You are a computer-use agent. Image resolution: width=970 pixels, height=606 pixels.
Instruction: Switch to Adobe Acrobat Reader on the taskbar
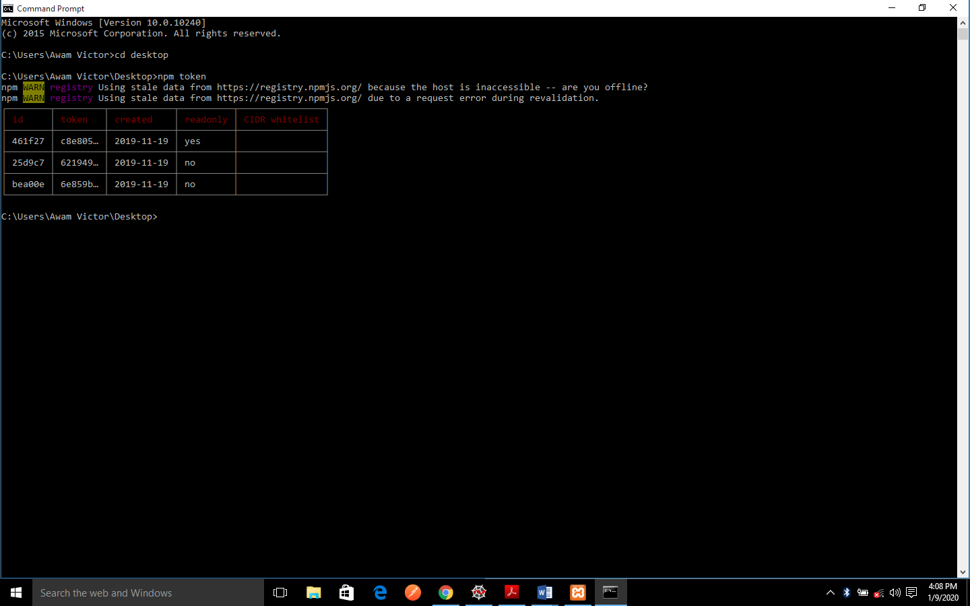[512, 593]
